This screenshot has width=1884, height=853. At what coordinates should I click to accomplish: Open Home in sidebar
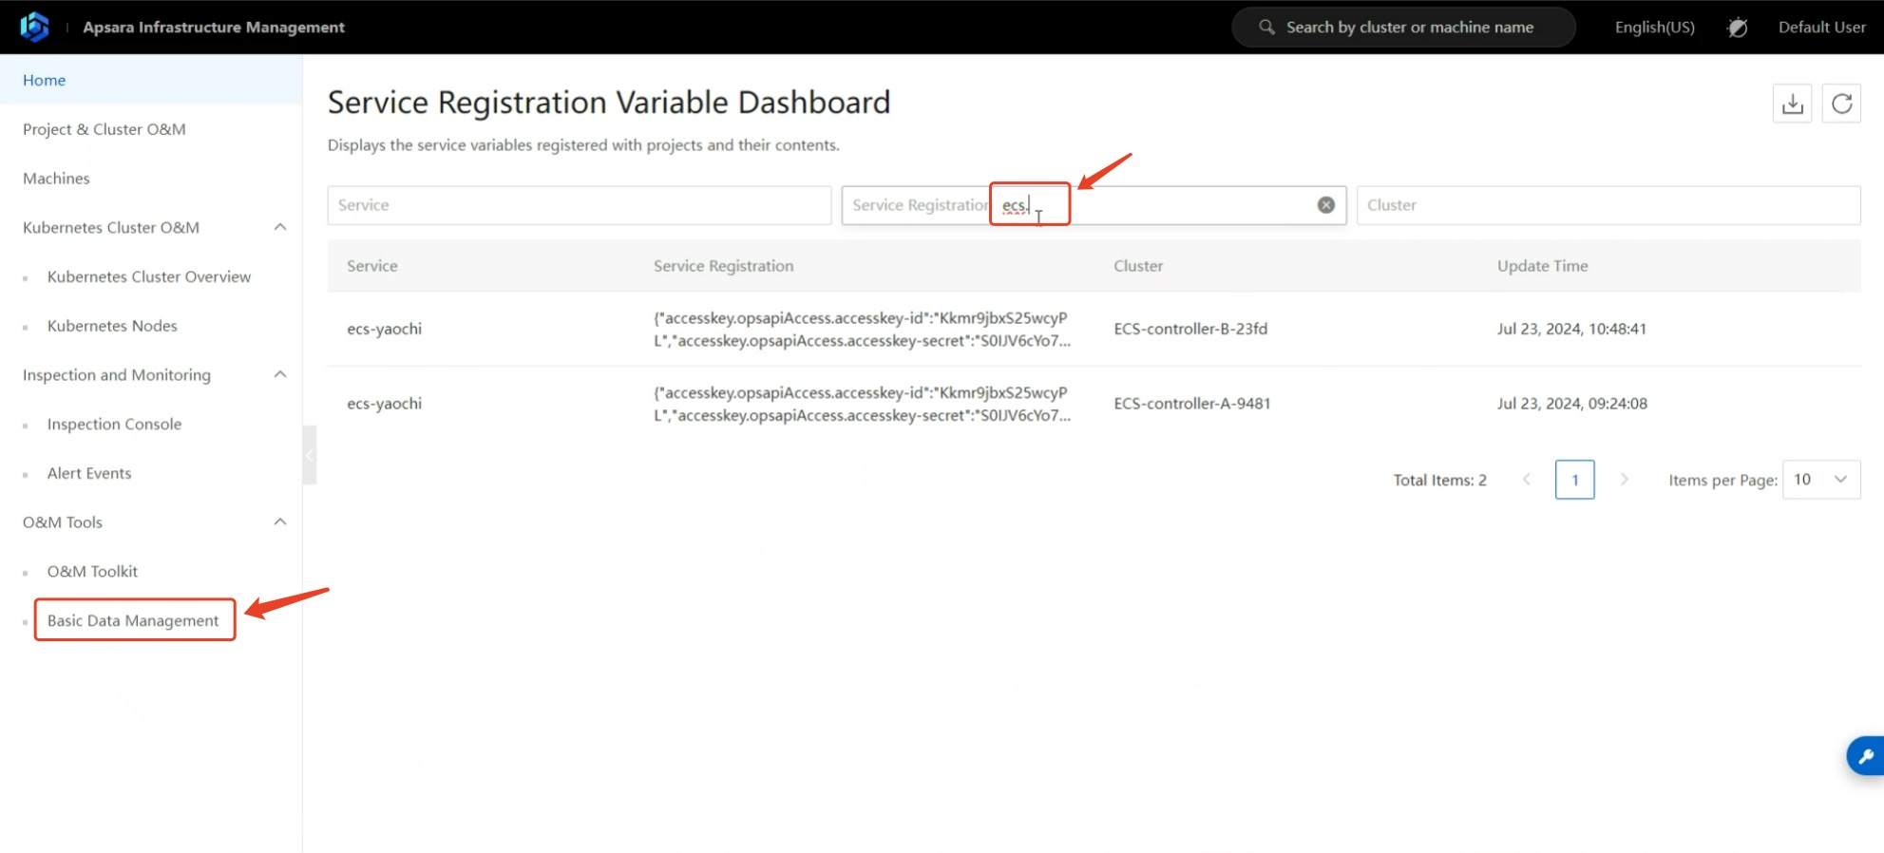151,80
